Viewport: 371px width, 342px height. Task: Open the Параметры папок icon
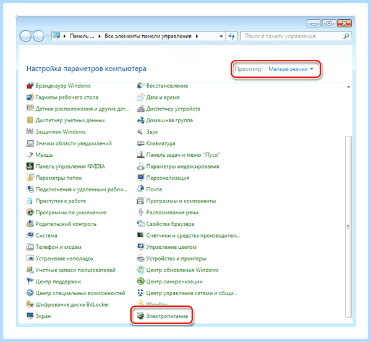point(30,178)
